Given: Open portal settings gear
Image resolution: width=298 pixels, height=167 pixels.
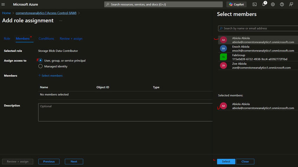Looking at the screenshot, I should click(x=273, y=5).
